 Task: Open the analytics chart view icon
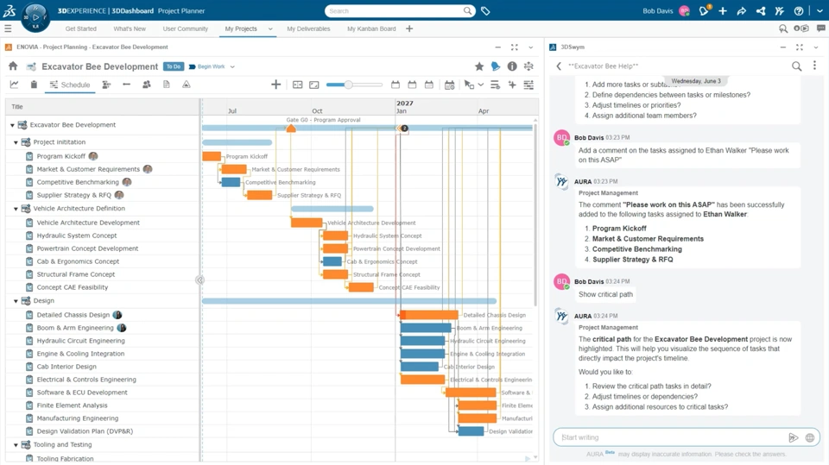(15, 85)
